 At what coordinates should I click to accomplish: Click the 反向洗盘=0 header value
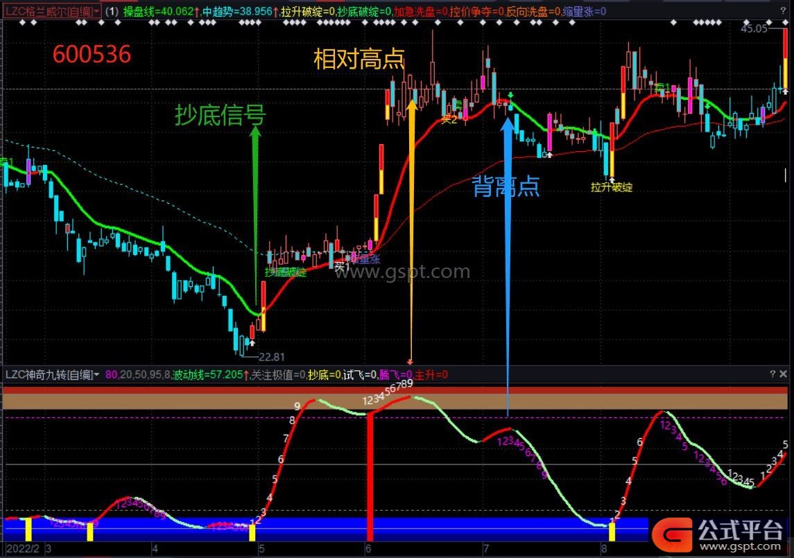(x=533, y=11)
